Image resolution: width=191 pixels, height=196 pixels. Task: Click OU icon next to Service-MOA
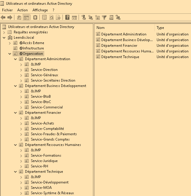point(27,188)
